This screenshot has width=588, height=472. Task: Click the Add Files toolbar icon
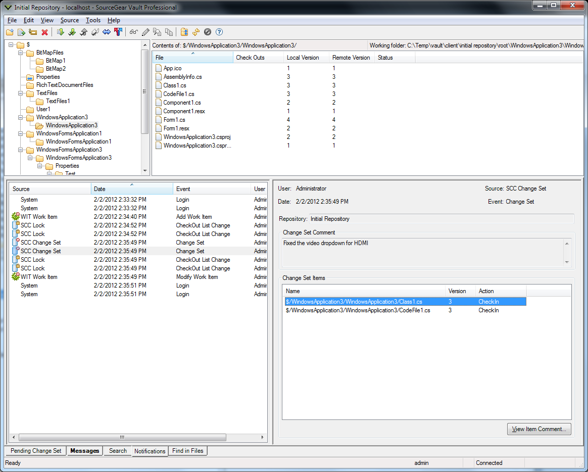(x=21, y=32)
